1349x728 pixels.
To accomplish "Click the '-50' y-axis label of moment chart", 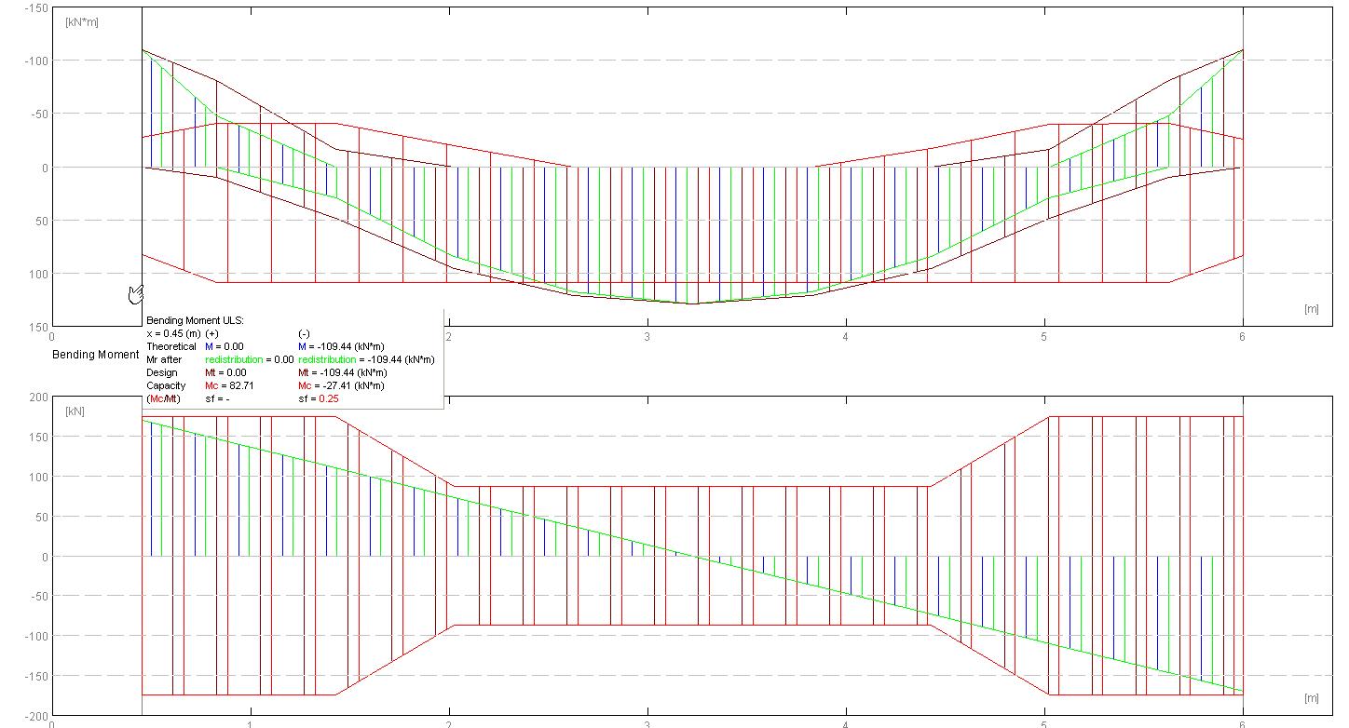I will point(39,114).
